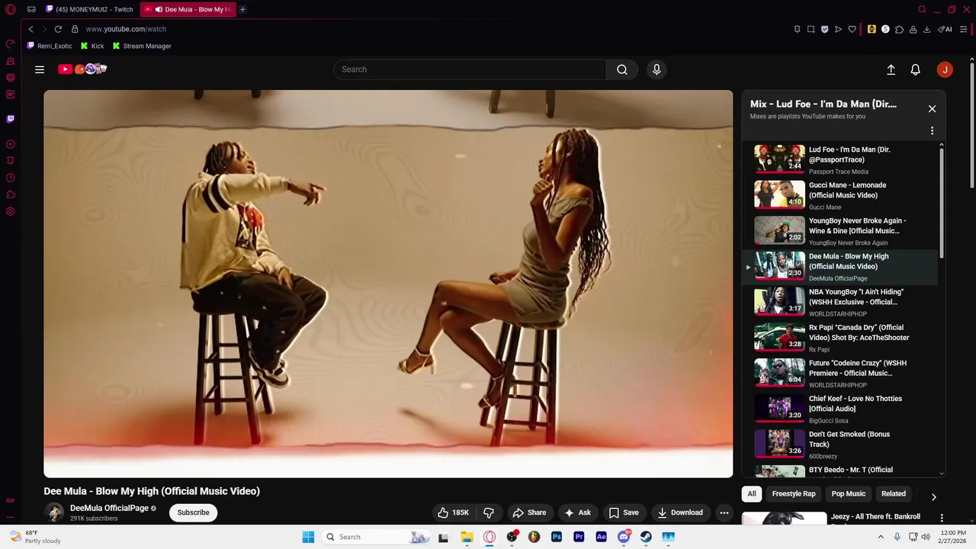The image size is (976, 549).
Task: Open GX Corner controller icon in tab bar
Action: point(31,9)
